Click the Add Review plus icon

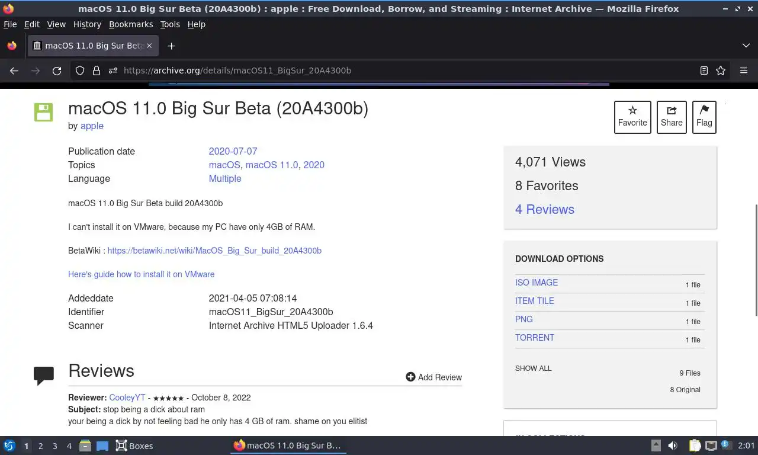point(410,377)
